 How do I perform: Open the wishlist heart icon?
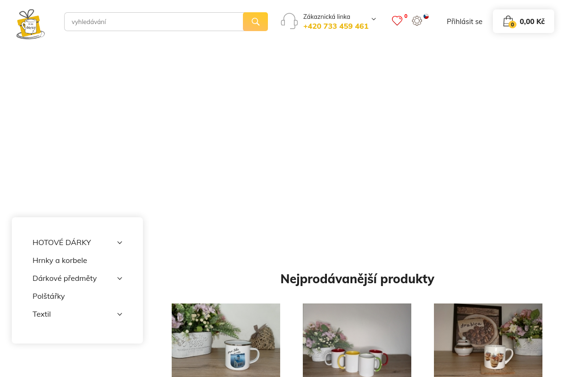coord(397,21)
